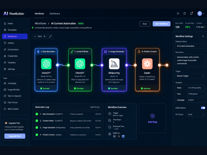Open notifications bell icon
The height and width of the screenshot is (155, 207).
191,13
